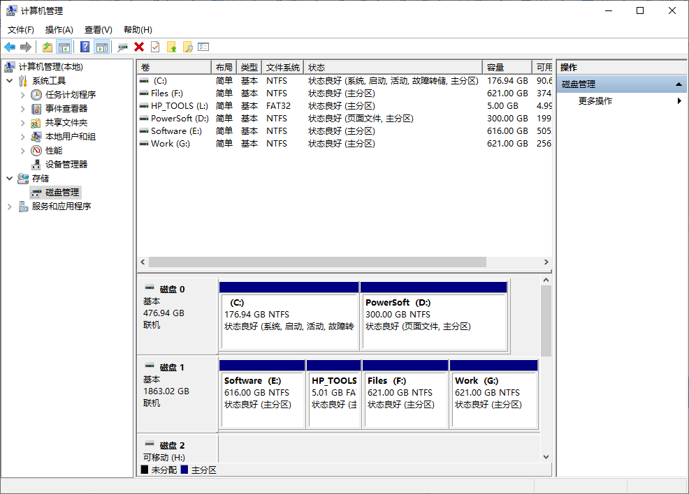This screenshot has width=689, height=494.
Task: Click the Back arrow toolbar icon
Action: pyautogui.click(x=10, y=47)
